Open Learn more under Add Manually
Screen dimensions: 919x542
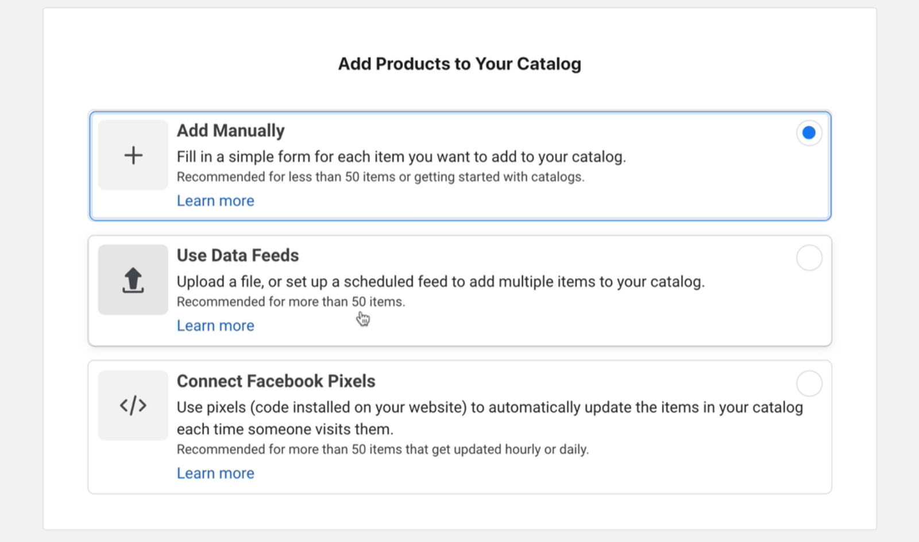pos(215,201)
